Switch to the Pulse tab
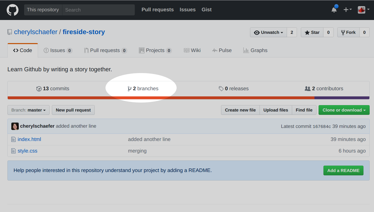 (222, 50)
